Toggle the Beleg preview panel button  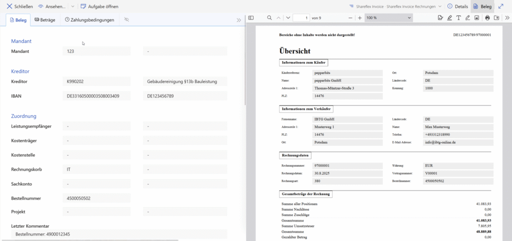pos(482,6)
